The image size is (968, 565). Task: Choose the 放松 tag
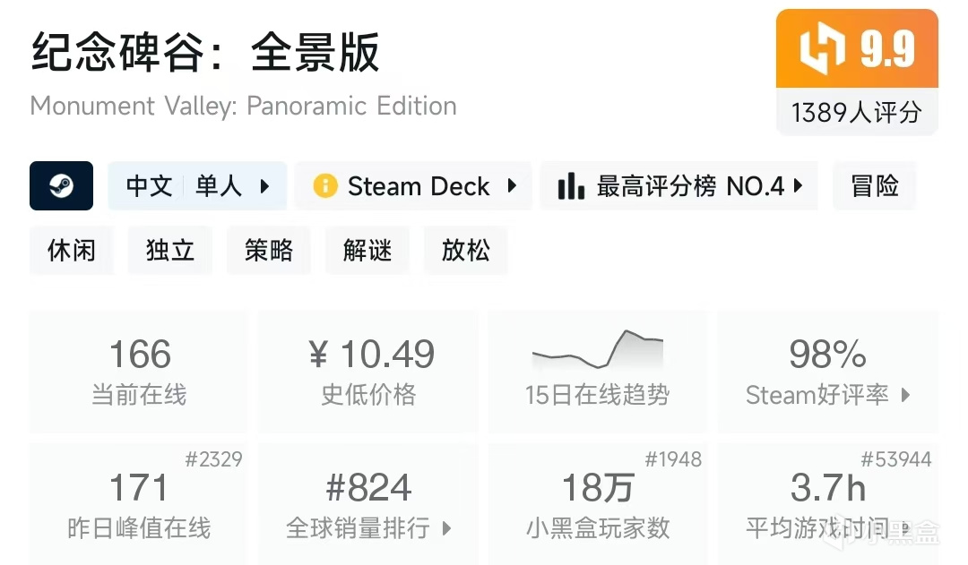coord(466,250)
